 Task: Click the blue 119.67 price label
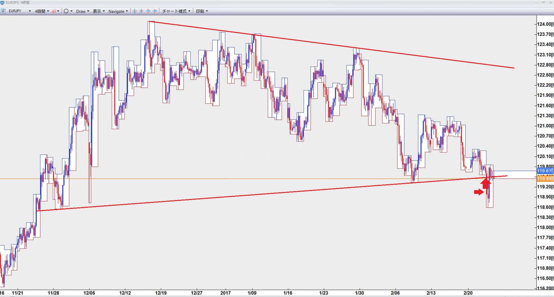[x=545, y=171]
